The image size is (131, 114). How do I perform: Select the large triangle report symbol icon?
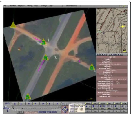[x=86, y=106]
